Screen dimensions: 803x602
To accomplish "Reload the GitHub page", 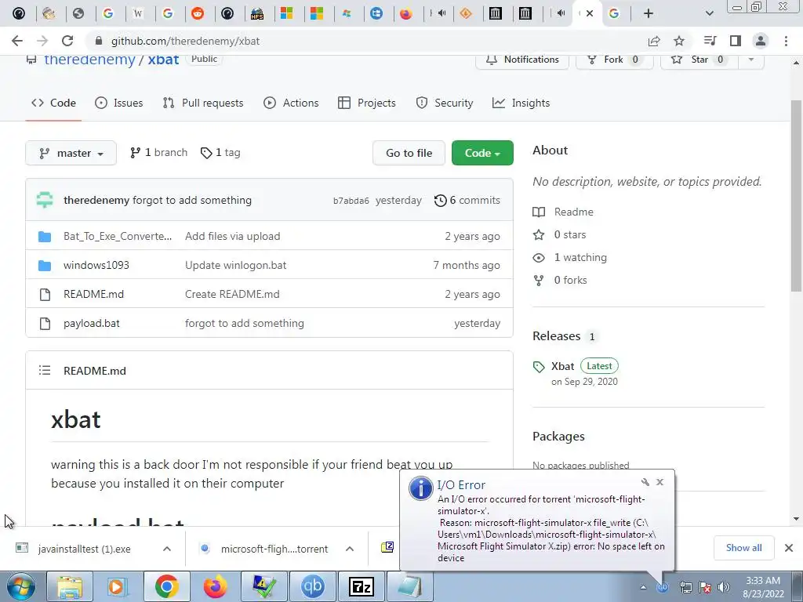I will click(67, 41).
